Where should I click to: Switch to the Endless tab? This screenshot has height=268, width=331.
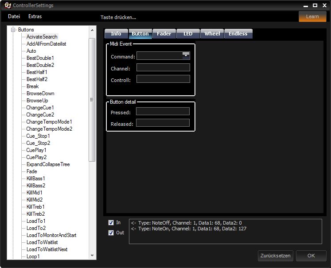tap(238, 34)
